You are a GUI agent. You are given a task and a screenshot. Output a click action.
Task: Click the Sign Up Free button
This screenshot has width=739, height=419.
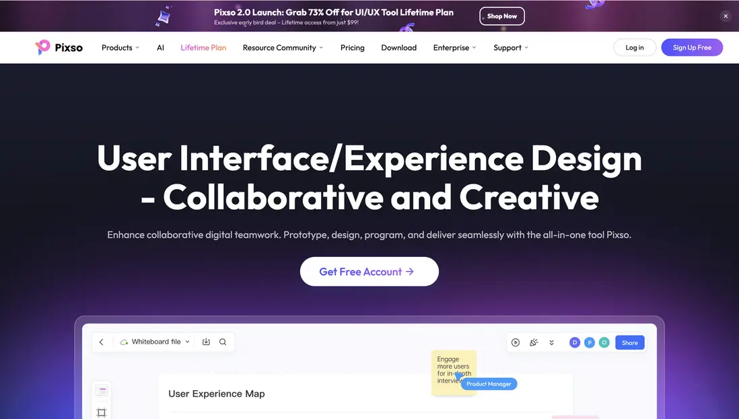[x=692, y=48]
